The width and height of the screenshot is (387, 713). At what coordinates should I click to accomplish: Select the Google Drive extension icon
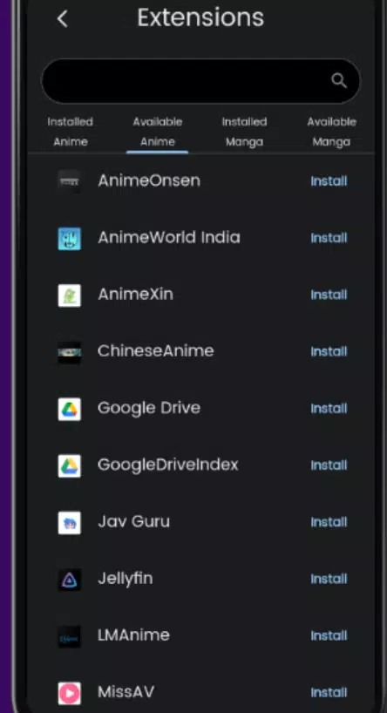(x=70, y=410)
